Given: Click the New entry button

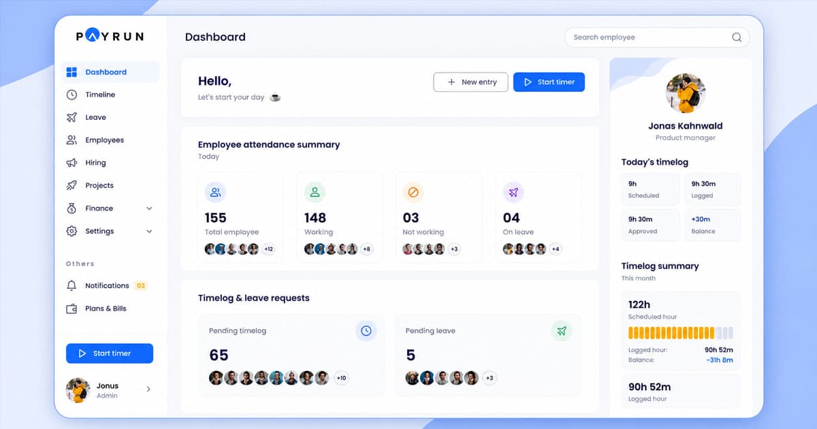Looking at the screenshot, I should pos(471,82).
